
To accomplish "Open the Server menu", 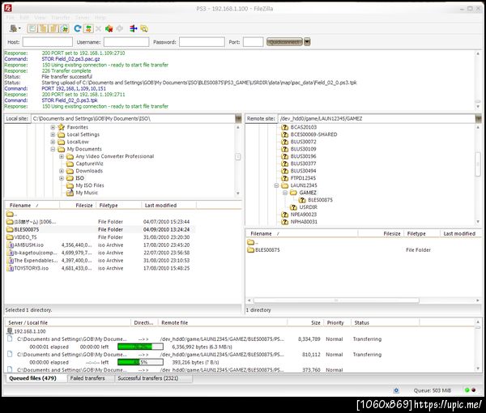I will tap(82, 18).
